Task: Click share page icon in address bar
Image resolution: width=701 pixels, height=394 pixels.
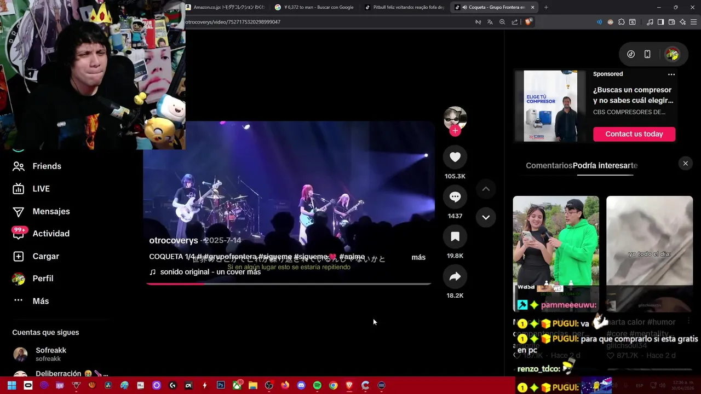Action: click(x=515, y=22)
